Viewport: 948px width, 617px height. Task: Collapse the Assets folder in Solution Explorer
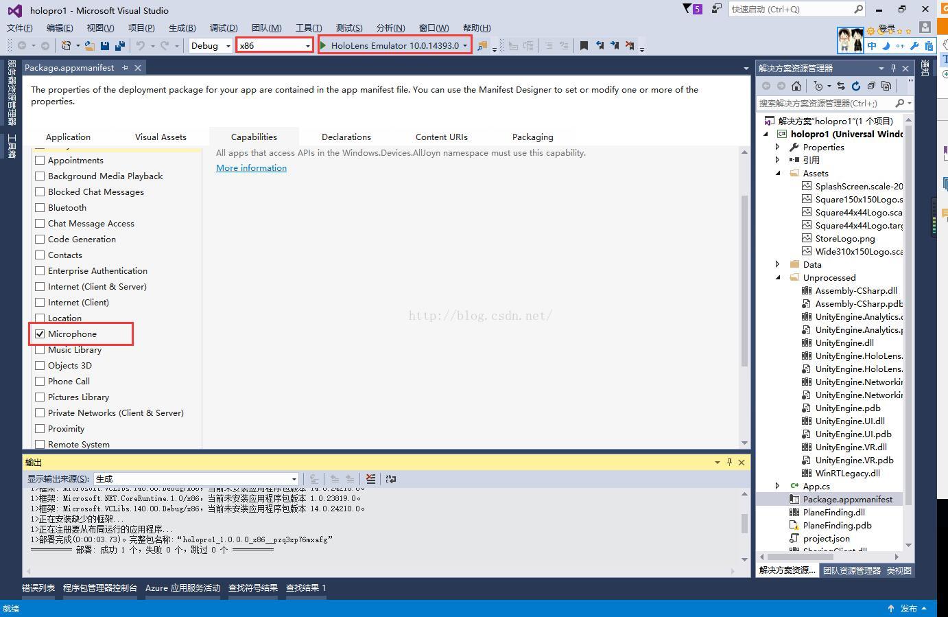[778, 174]
